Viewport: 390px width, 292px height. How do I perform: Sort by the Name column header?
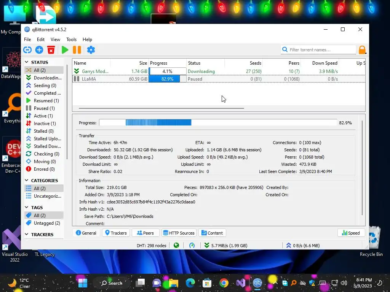click(x=91, y=63)
